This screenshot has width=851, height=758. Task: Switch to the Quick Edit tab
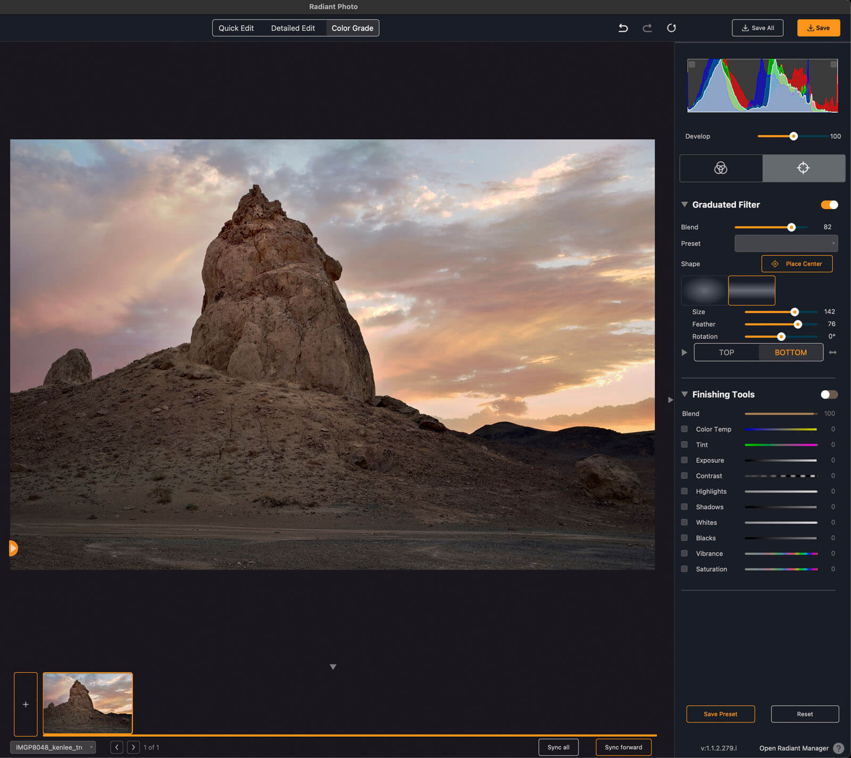pyautogui.click(x=236, y=28)
